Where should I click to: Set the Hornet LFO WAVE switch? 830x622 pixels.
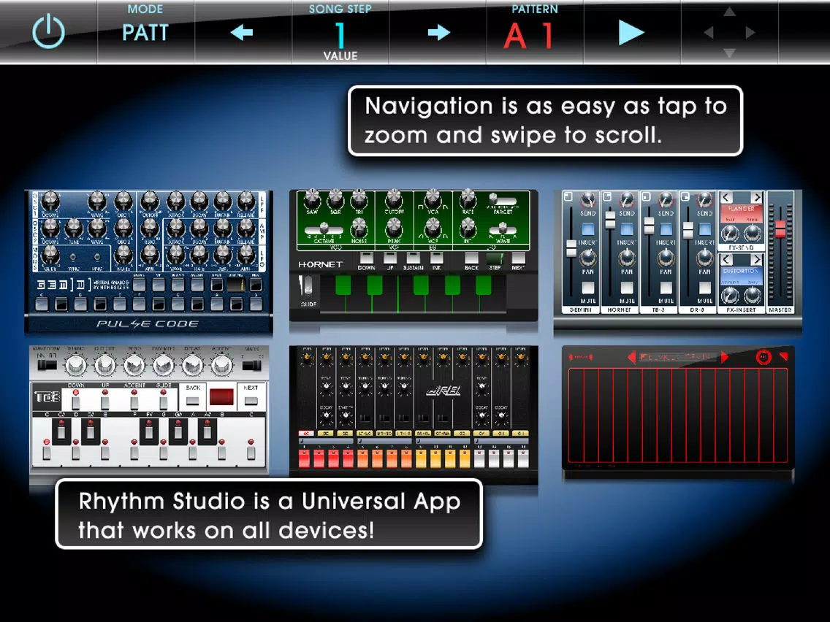coord(503,229)
